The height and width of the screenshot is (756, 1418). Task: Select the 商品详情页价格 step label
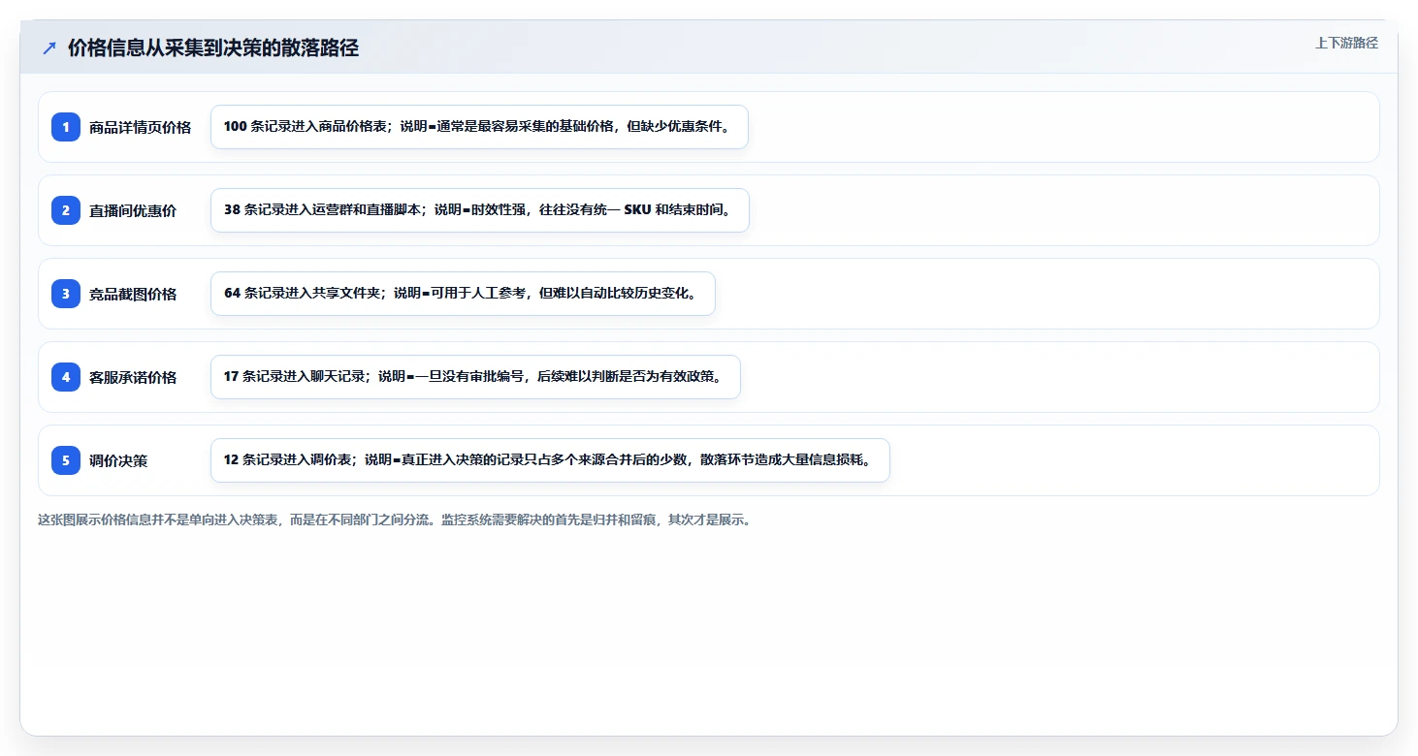(x=141, y=127)
